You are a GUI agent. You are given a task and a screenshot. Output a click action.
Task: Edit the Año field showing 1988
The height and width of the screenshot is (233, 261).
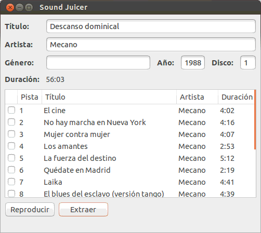point(193,63)
